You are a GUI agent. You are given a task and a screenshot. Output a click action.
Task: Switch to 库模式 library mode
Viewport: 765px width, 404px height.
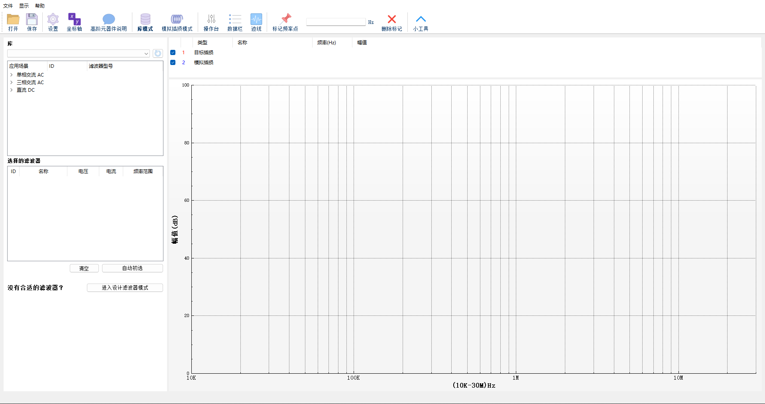point(145,22)
